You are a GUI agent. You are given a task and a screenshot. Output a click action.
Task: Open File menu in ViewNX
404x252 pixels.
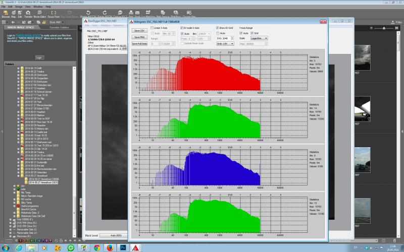pos(4,7)
